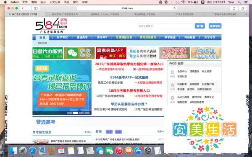Click 网站地图 below the navigation bar
This screenshot has width=252, height=157.
(x=42, y=43)
